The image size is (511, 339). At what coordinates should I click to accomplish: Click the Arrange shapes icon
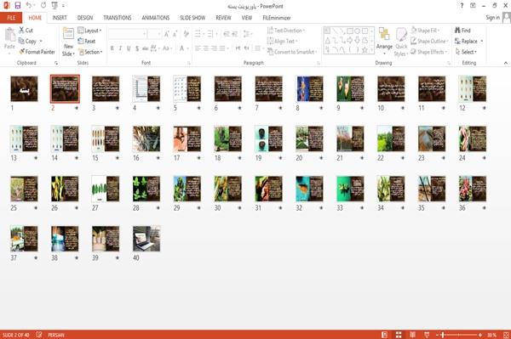coord(384,35)
